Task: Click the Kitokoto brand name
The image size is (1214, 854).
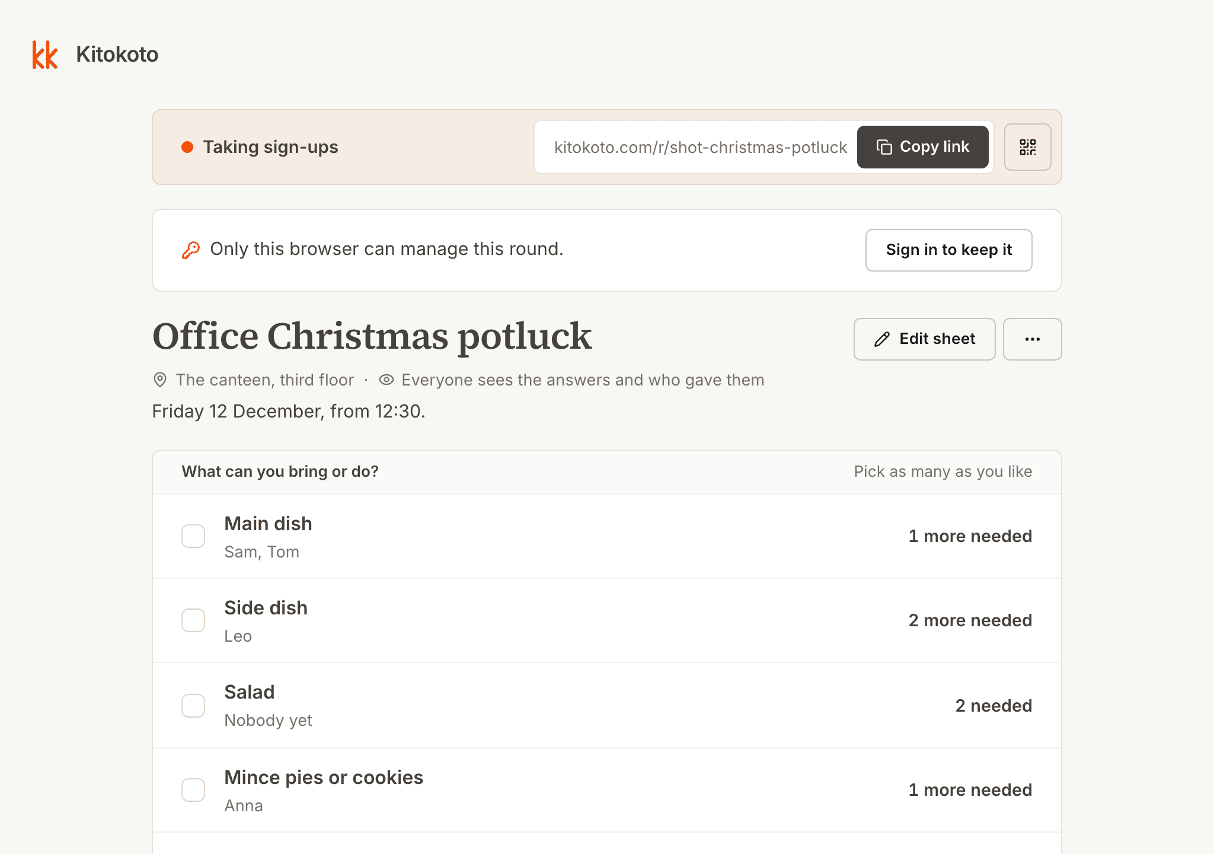Action: 117,55
